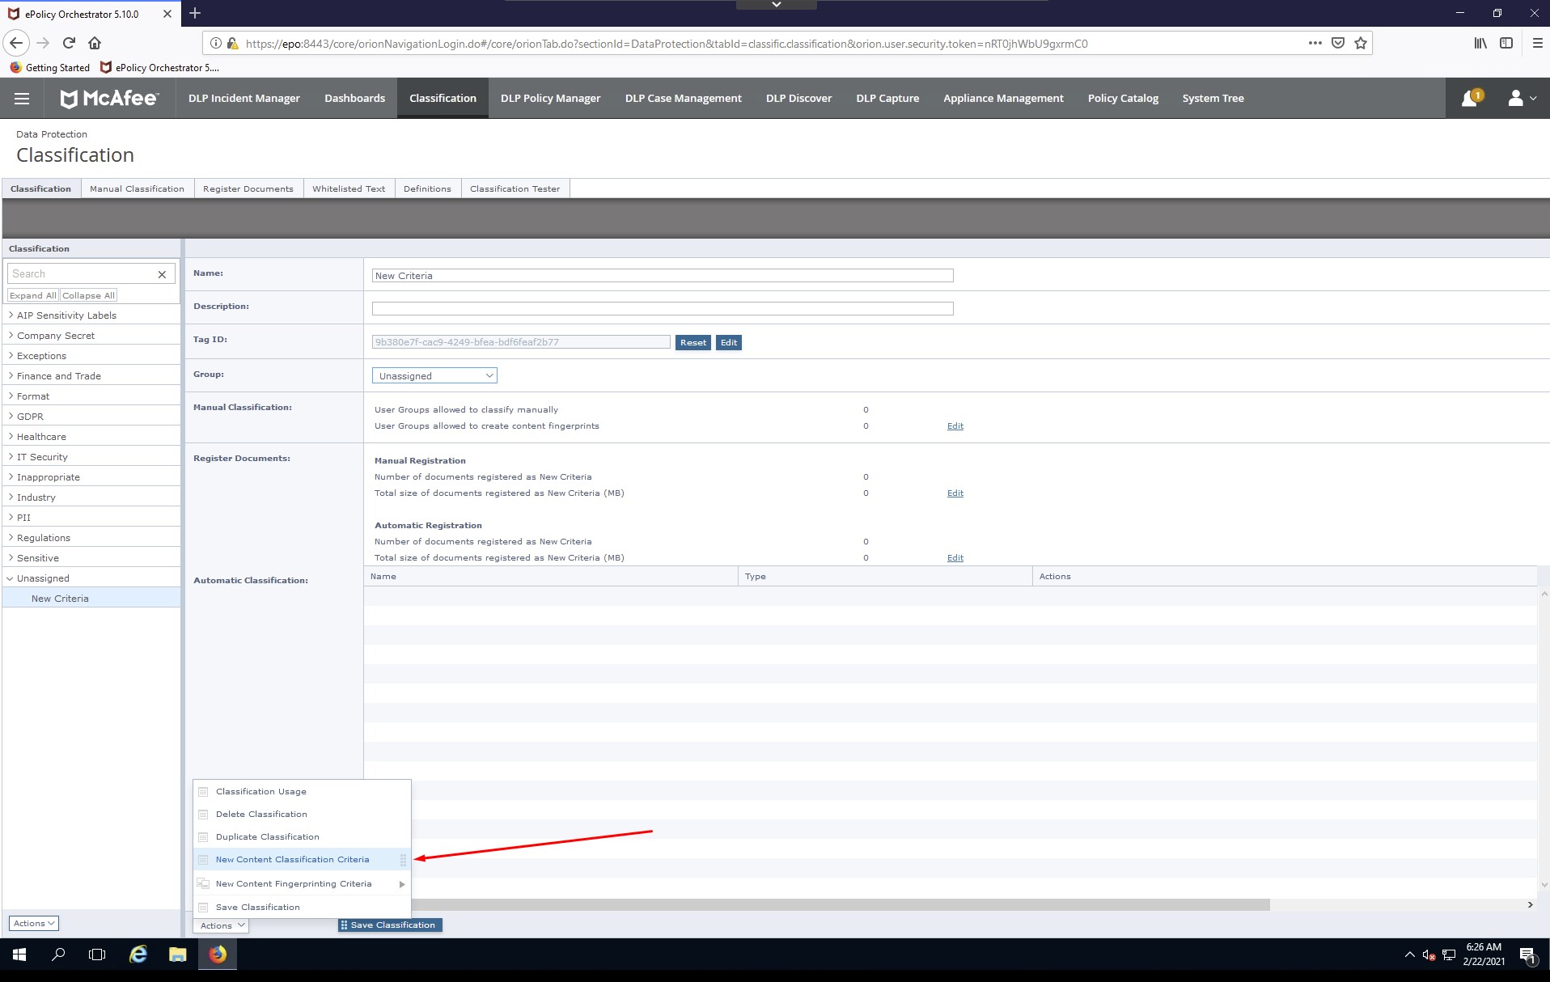Select Duplicate Classification menu entry
1550x982 pixels.
(302, 837)
